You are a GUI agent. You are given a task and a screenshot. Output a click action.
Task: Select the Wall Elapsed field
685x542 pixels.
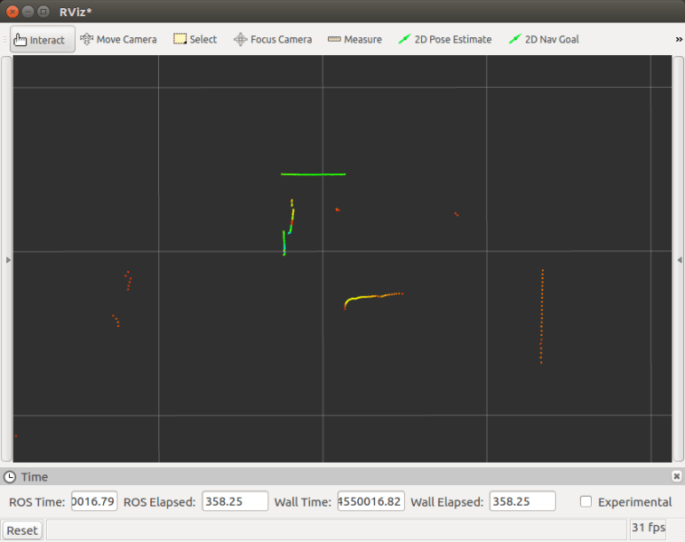(x=522, y=501)
